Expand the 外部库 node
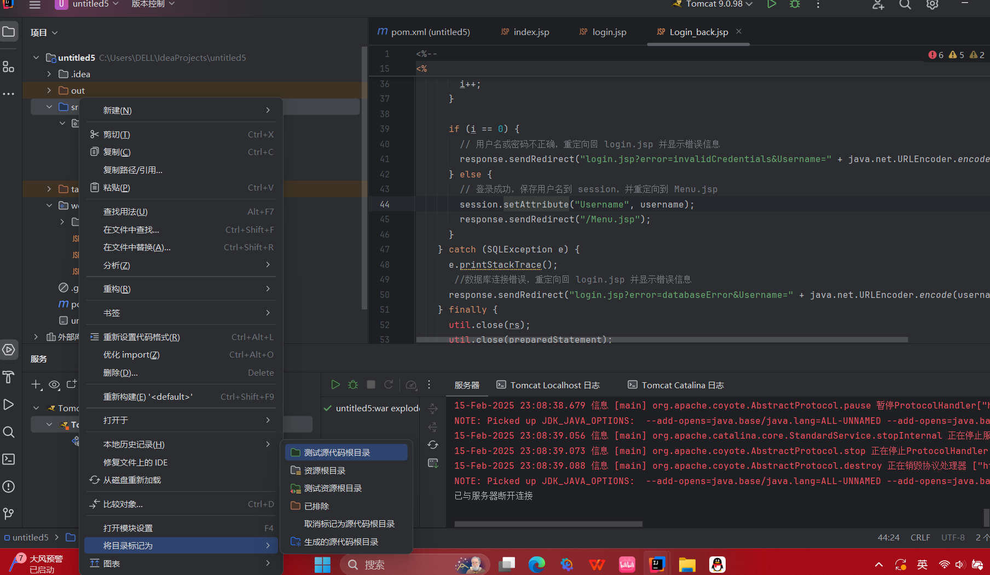 point(36,337)
